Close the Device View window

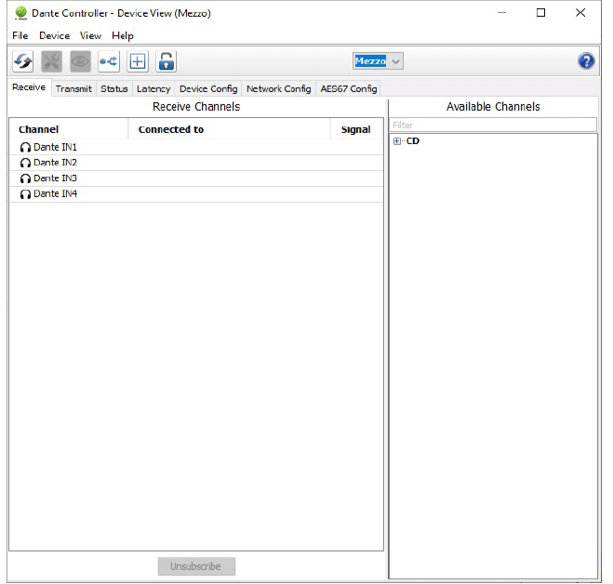click(x=580, y=13)
